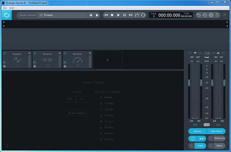The image size is (231, 152).
Task: Add a track with the plus icon
Action: pyautogui.click(x=4, y=22)
